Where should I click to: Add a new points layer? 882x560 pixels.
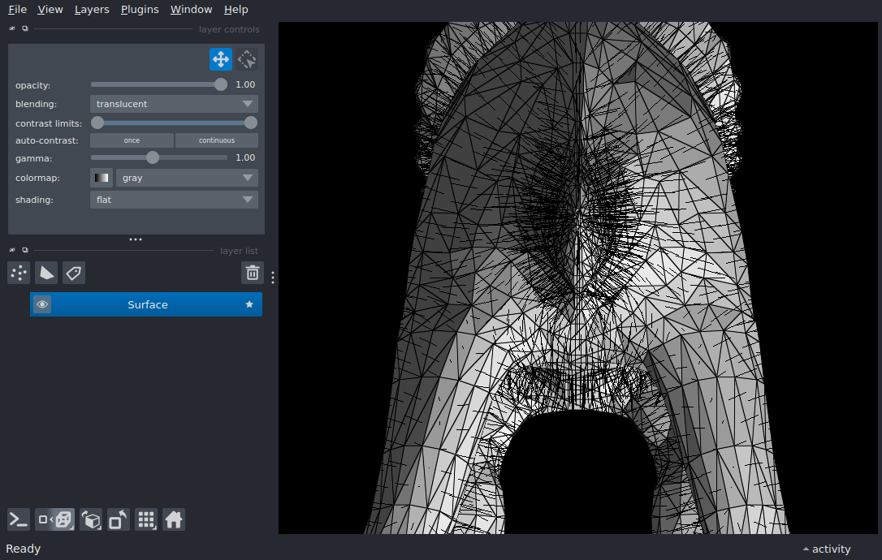coord(19,273)
